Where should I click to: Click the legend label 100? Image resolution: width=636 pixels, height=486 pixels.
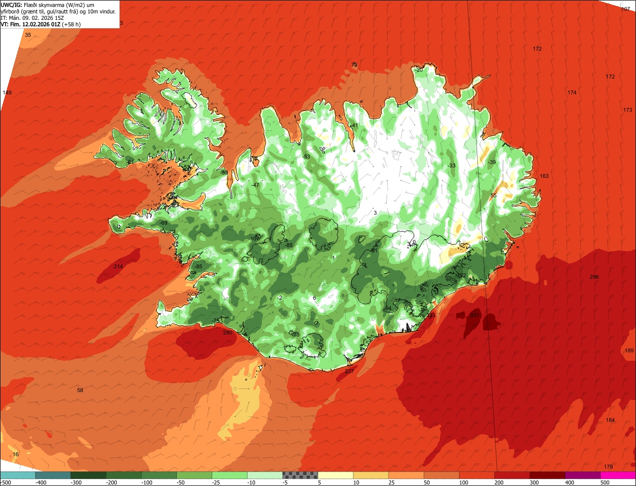click(464, 482)
